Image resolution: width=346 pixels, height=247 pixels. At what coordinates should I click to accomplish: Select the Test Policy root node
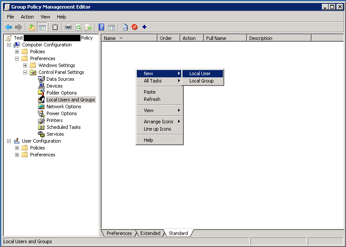[53, 38]
